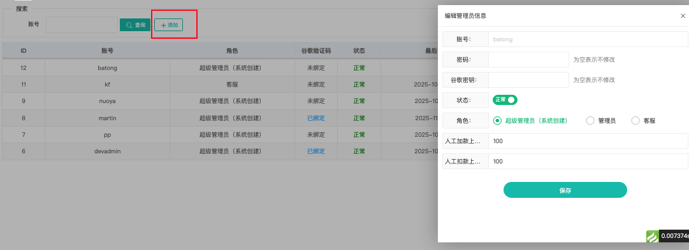
Task: Click the 账号 field showing batong
Action: (x=588, y=39)
